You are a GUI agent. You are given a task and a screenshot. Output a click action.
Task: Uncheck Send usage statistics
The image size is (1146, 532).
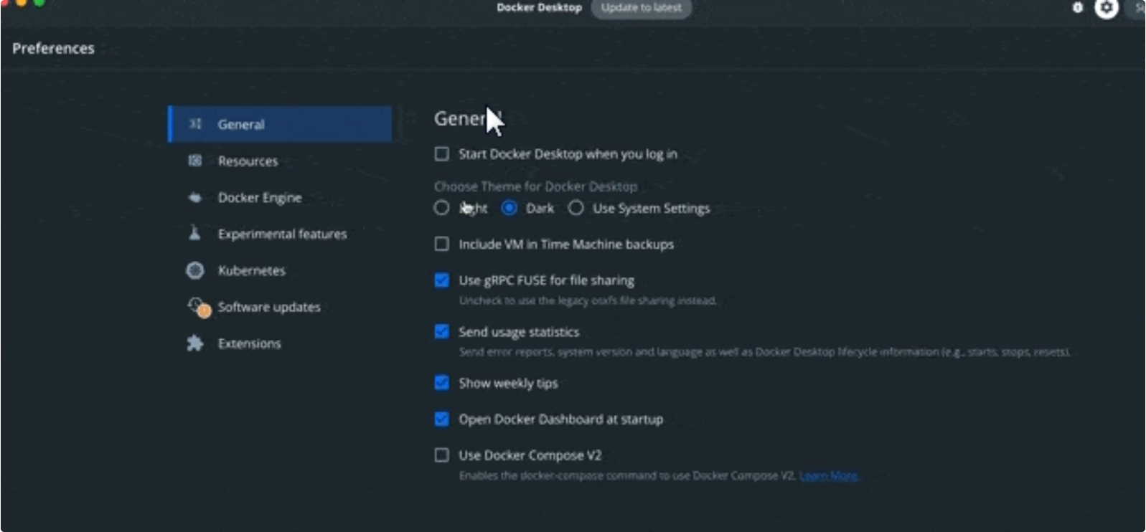(442, 332)
